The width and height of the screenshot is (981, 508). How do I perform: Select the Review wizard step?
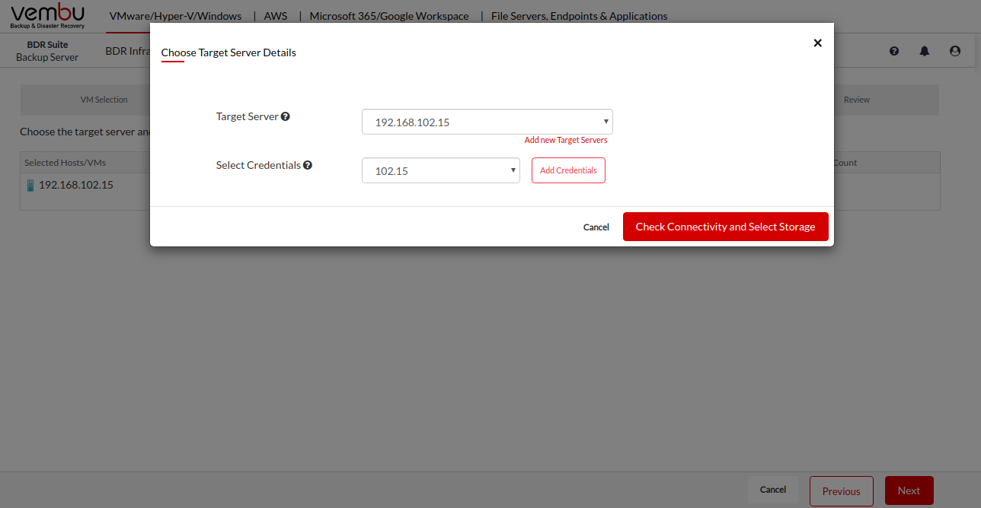pyautogui.click(x=856, y=100)
